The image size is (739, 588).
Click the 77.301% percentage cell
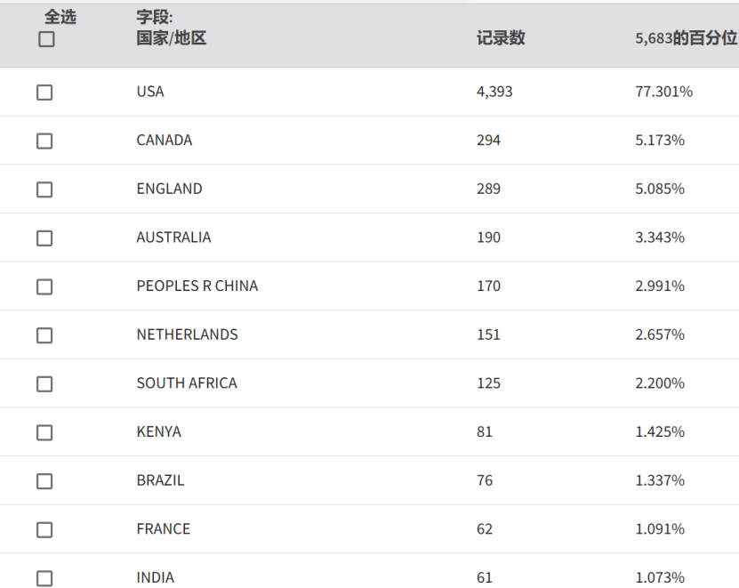coord(664,92)
